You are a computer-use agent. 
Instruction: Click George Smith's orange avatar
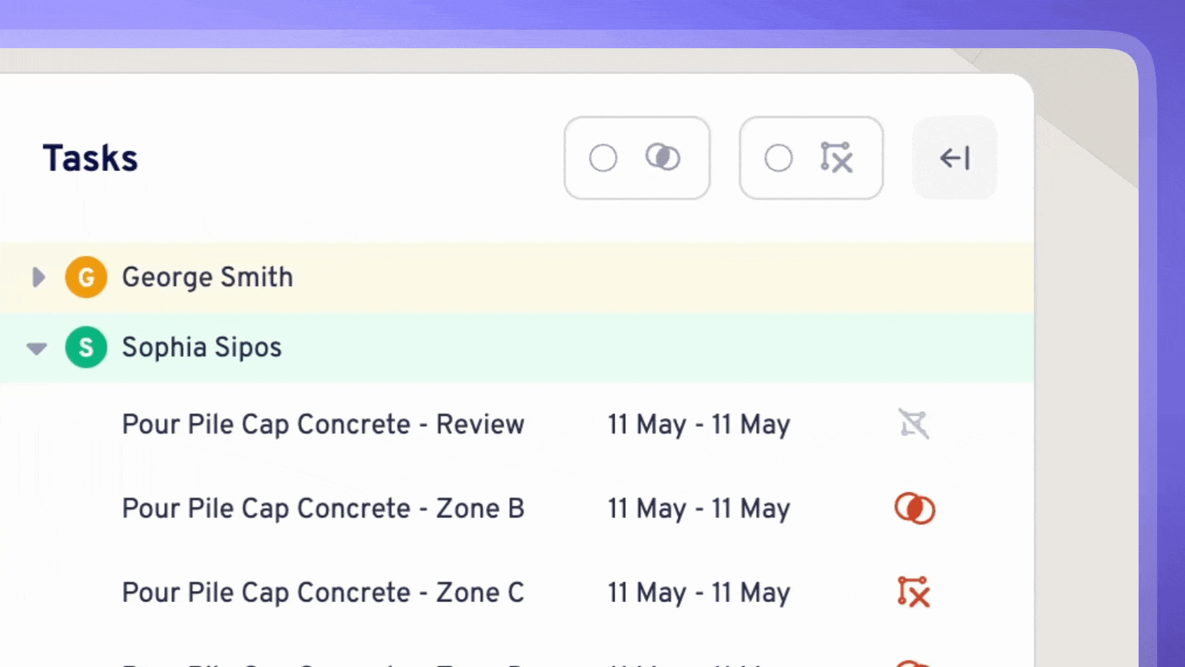pos(86,277)
